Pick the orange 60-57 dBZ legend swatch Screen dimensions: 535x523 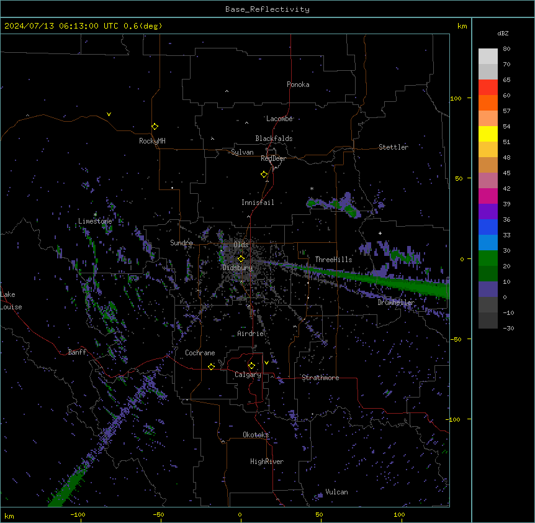(488, 102)
